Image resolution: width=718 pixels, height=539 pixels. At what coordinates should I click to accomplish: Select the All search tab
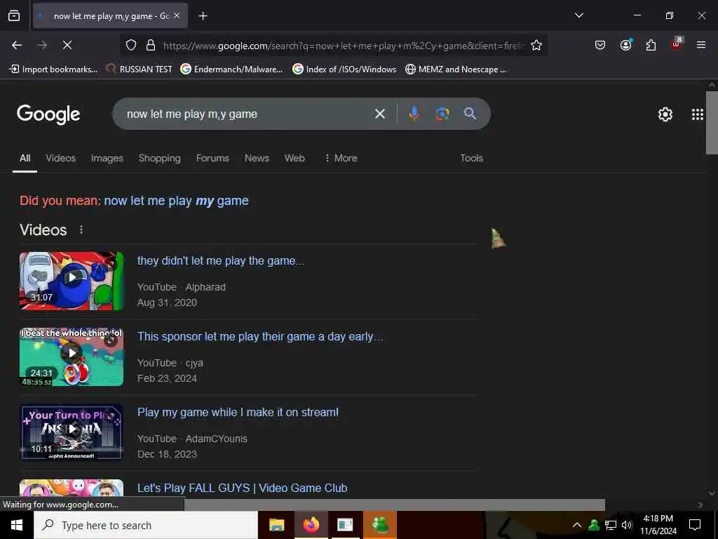[x=25, y=158]
